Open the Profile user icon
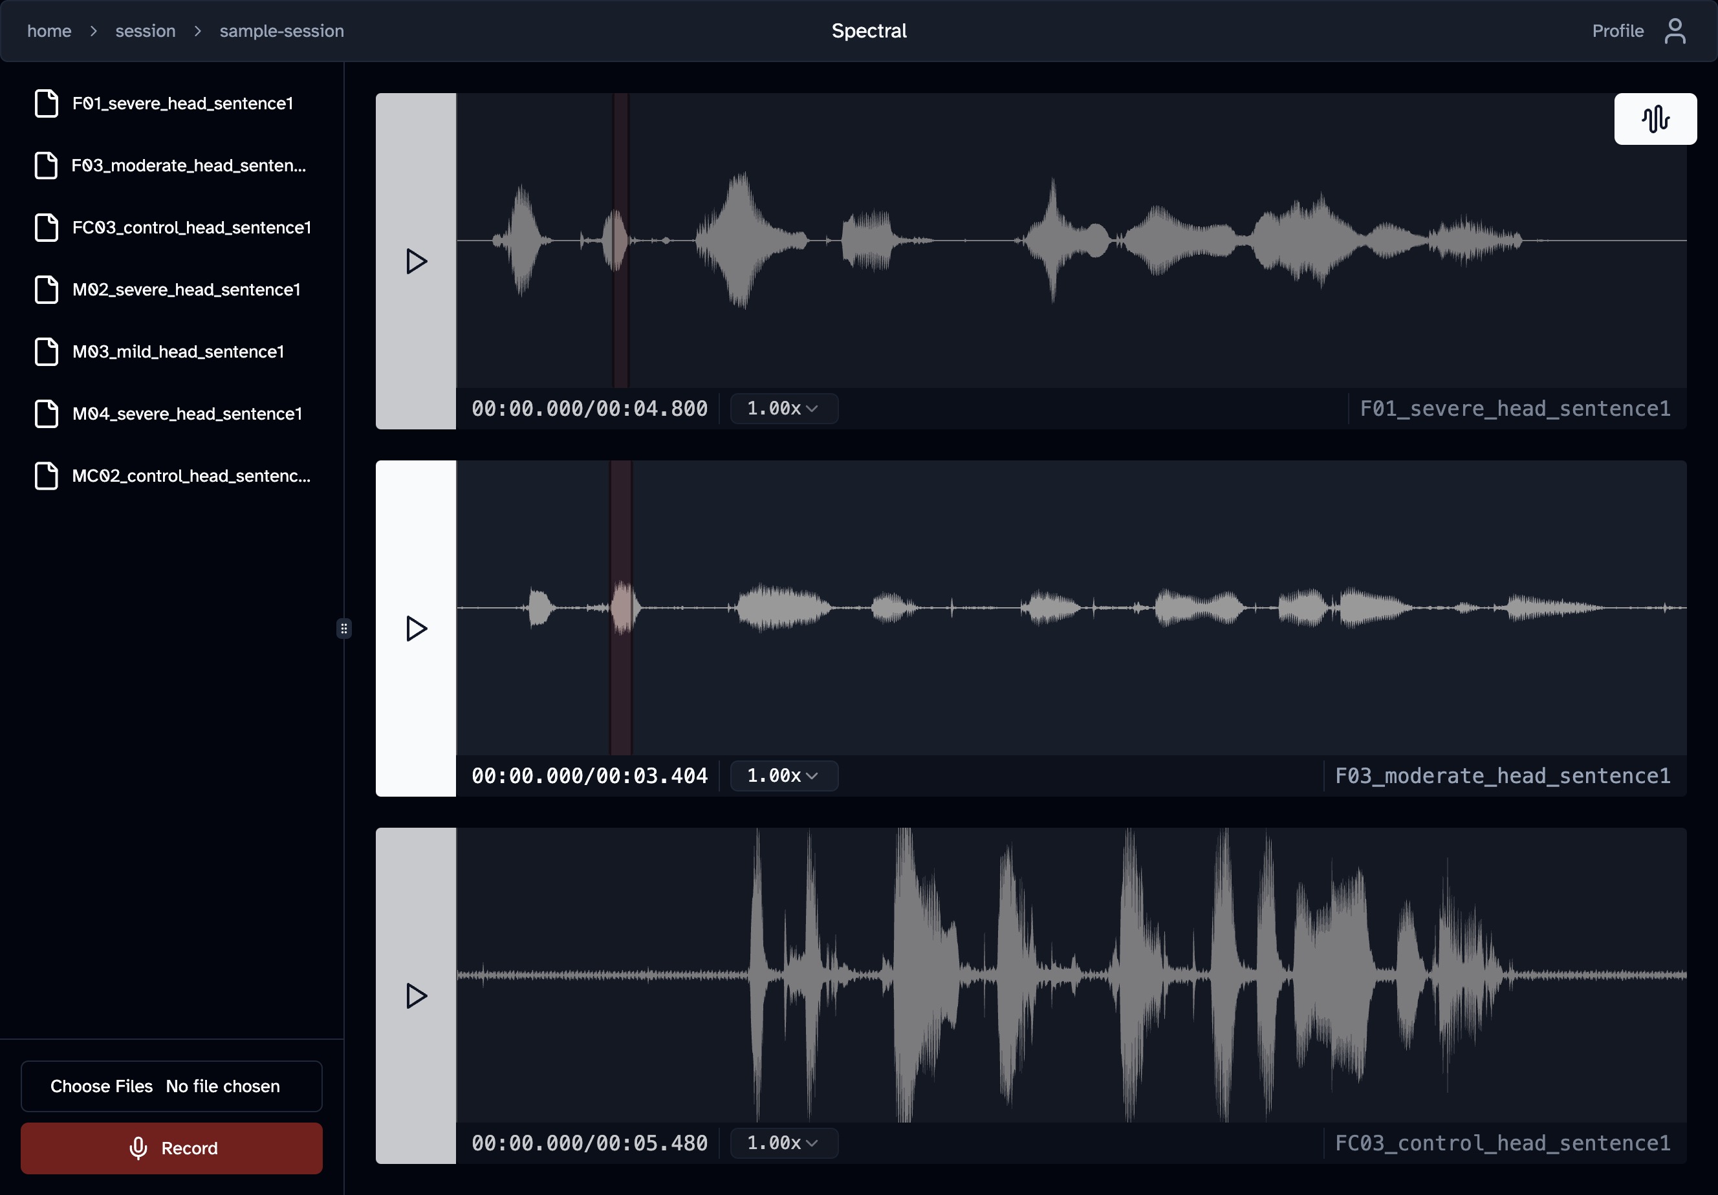The image size is (1718, 1195). click(1675, 32)
